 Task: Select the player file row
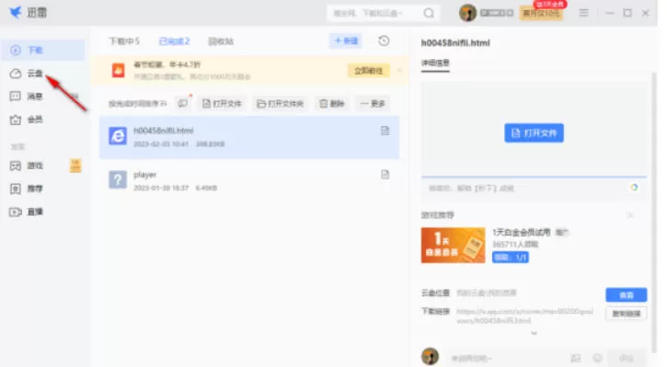click(249, 180)
